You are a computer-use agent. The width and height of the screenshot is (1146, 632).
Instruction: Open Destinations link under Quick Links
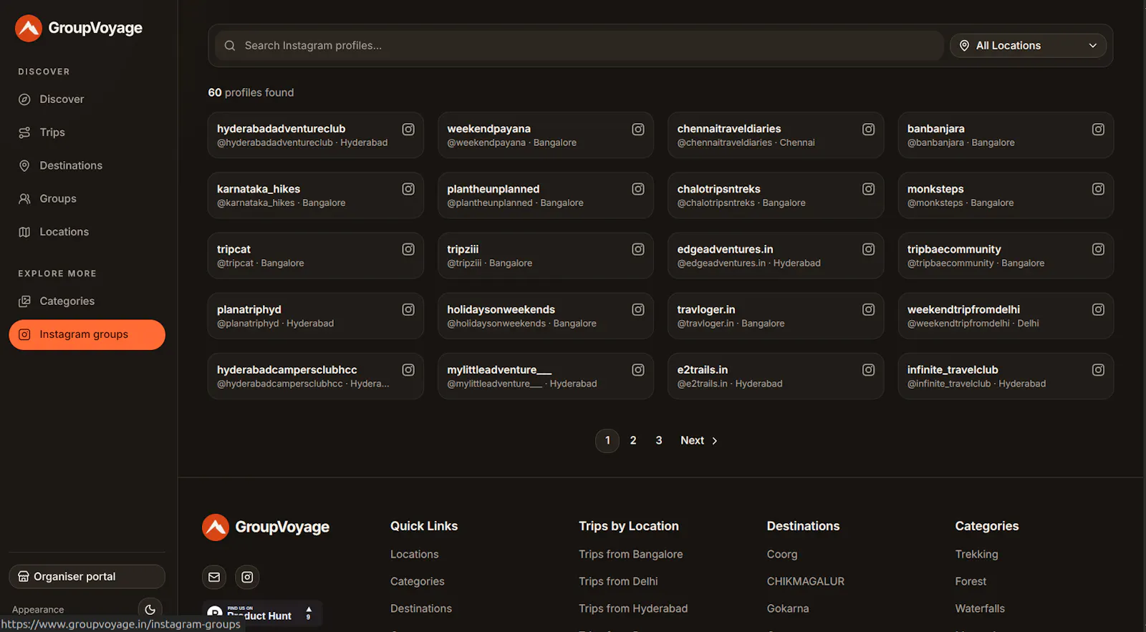(421, 609)
